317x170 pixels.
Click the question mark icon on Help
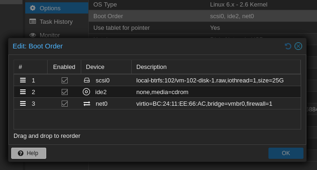pyautogui.click(x=21, y=153)
